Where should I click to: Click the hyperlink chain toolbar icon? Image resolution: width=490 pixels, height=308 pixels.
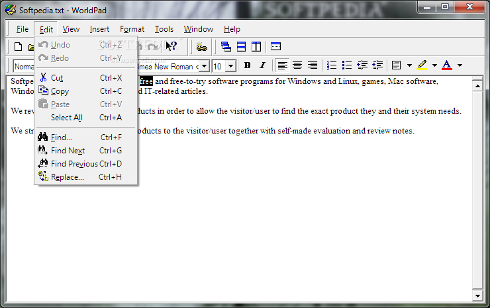pos(201,47)
